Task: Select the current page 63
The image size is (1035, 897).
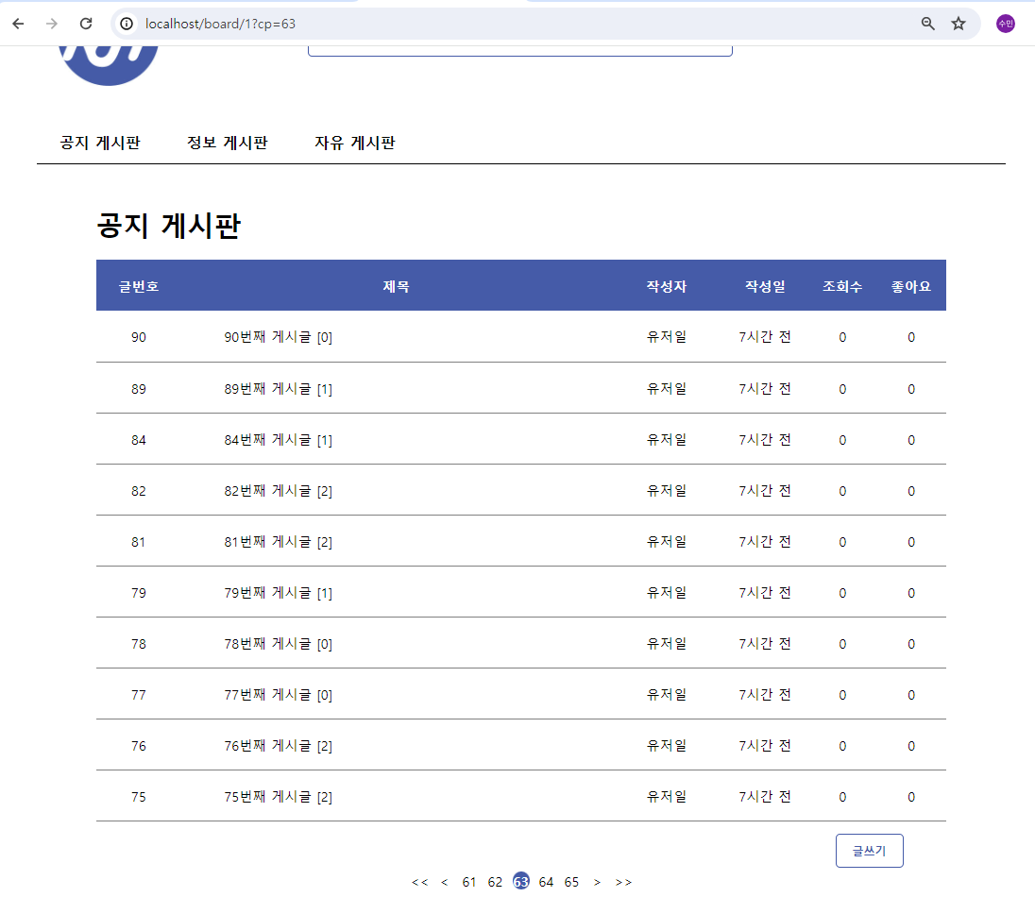Action: [x=520, y=881]
